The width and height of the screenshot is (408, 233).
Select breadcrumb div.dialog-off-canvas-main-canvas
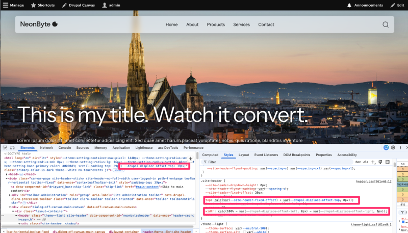tap(79, 231)
